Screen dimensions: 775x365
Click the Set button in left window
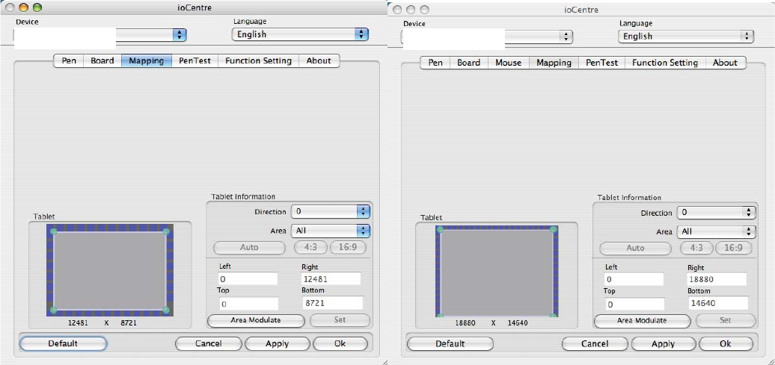[x=340, y=319]
